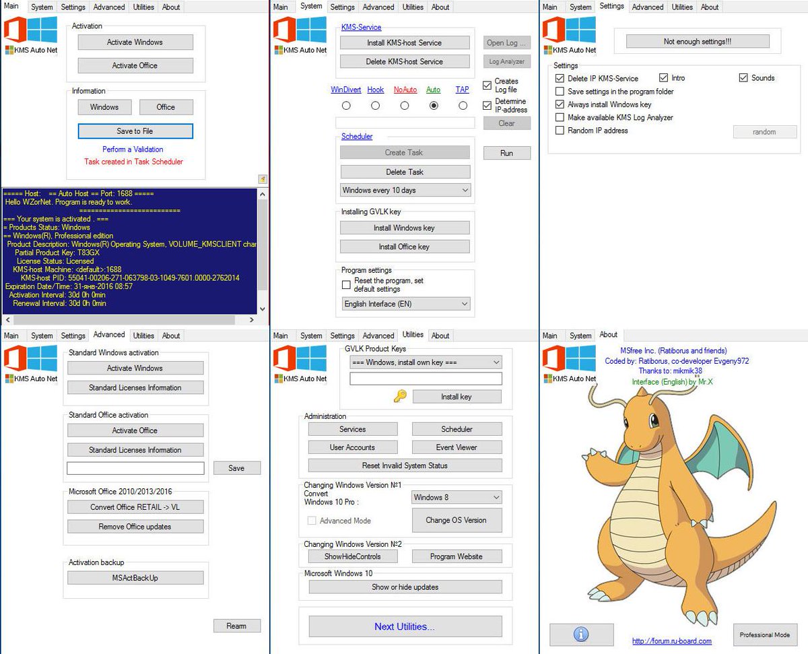Image resolution: width=808 pixels, height=654 pixels.
Task: Click the Save to File button
Action: 135,131
